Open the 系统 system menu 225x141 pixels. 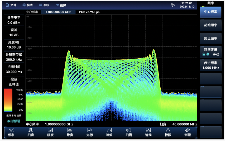tap(44, 5)
